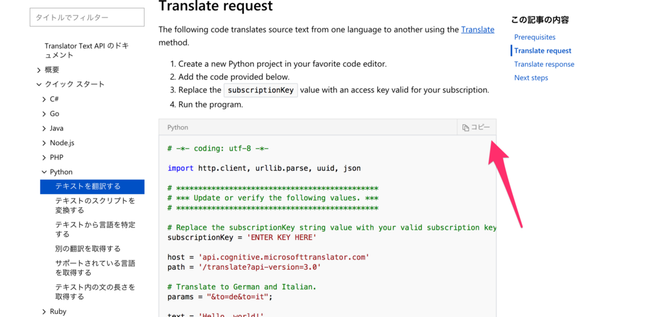Open テキストのスクリプトを変換する article
This screenshot has height=317, width=664.
point(95,206)
